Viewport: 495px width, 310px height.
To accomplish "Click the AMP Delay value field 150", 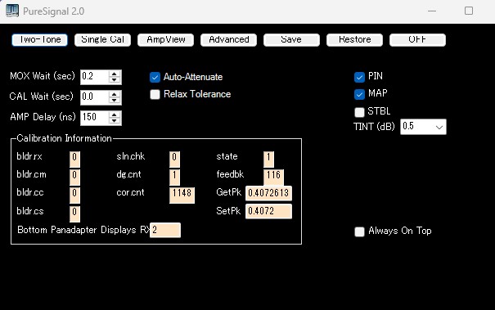I will [x=95, y=118].
